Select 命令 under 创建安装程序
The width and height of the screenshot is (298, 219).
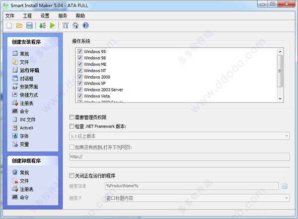click(20, 111)
